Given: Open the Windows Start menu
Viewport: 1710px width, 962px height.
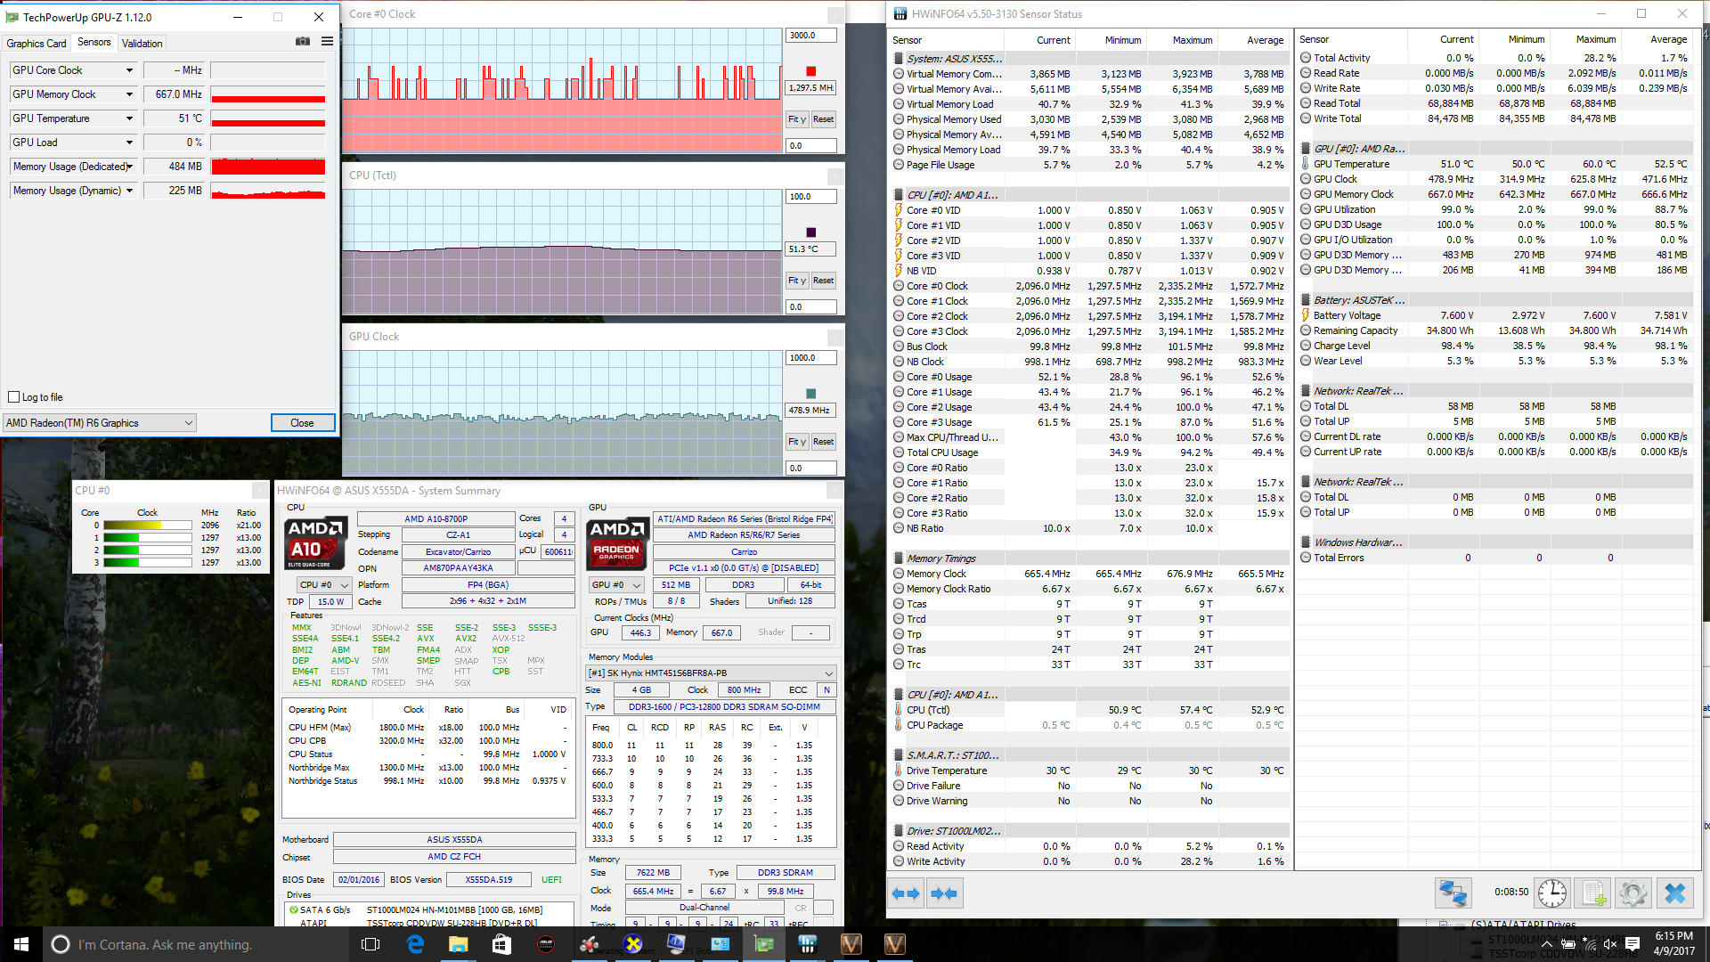Looking at the screenshot, I should (21, 944).
